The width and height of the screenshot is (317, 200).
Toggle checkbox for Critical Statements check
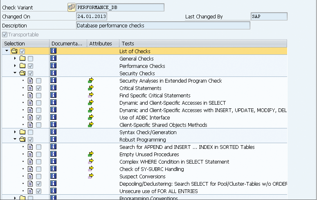38,88
